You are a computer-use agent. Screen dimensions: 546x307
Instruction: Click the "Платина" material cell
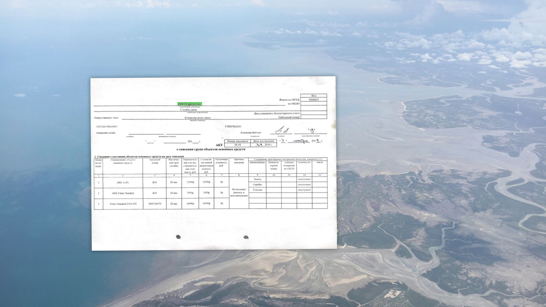[x=257, y=190]
